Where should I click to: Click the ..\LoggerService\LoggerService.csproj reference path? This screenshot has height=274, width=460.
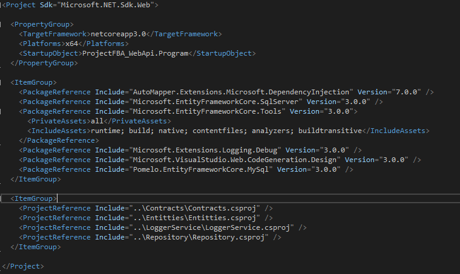[x=211, y=227]
